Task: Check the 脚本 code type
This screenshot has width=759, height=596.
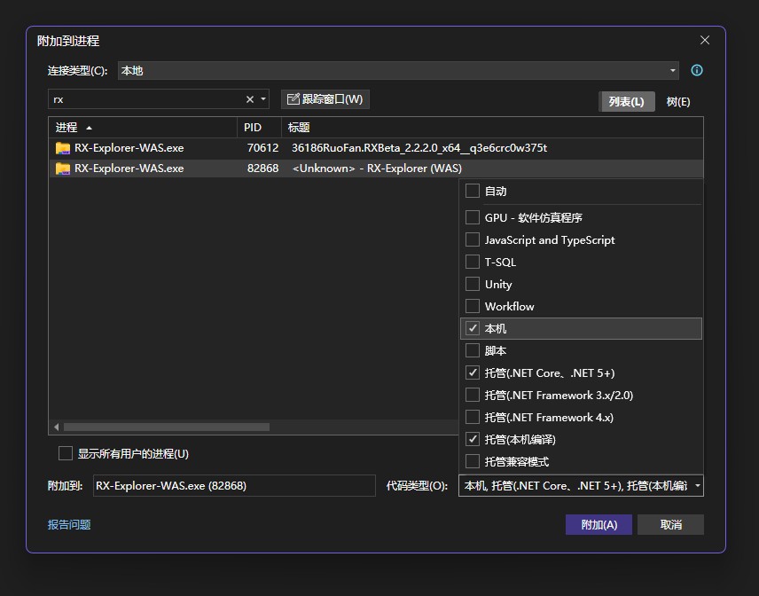Action: click(x=472, y=350)
